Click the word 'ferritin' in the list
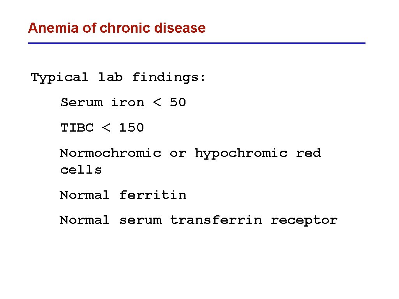 153,195
